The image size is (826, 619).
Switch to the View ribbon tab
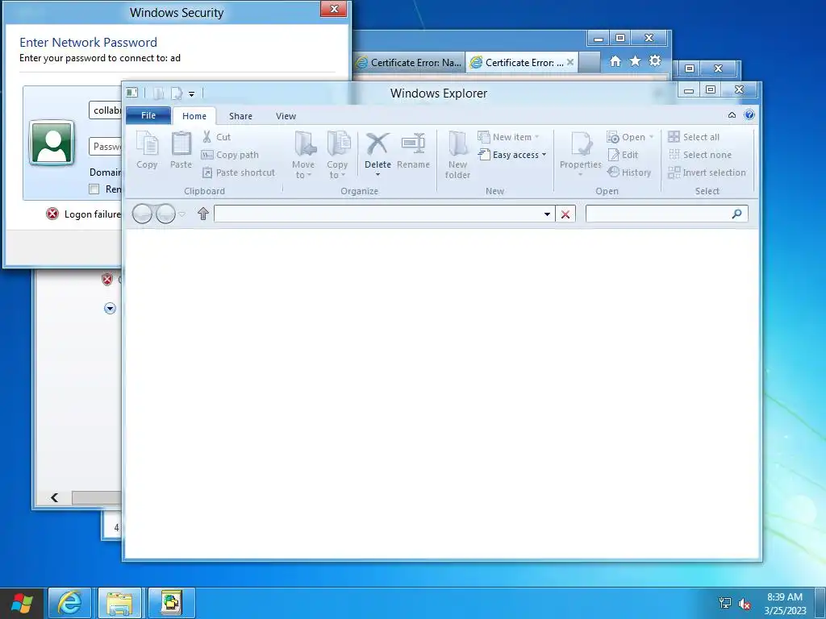(x=286, y=116)
